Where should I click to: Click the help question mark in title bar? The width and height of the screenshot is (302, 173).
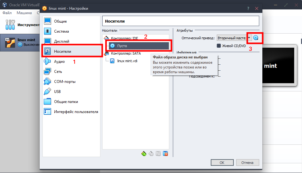(x=248, y=8)
